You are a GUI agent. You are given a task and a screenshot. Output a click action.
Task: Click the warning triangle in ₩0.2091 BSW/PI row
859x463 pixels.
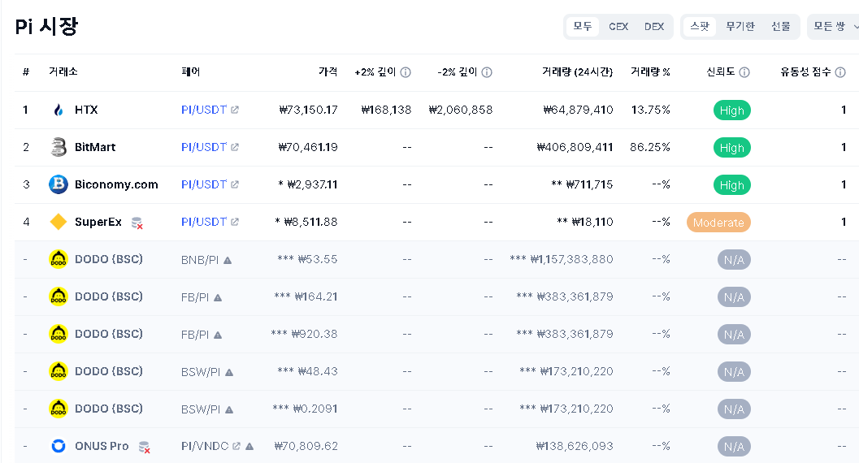pos(229,410)
